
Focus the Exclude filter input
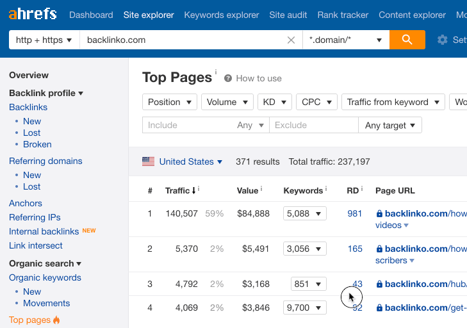pos(314,125)
